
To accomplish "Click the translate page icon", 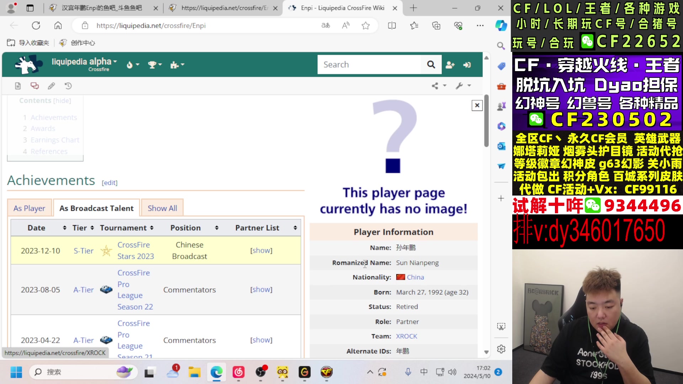I will (325, 26).
